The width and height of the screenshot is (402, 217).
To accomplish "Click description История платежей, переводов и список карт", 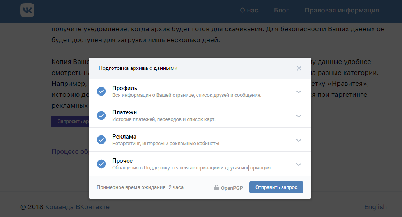I will click(164, 119).
